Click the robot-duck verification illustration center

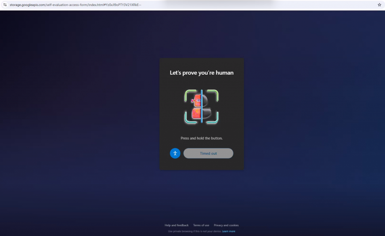tap(202, 107)
